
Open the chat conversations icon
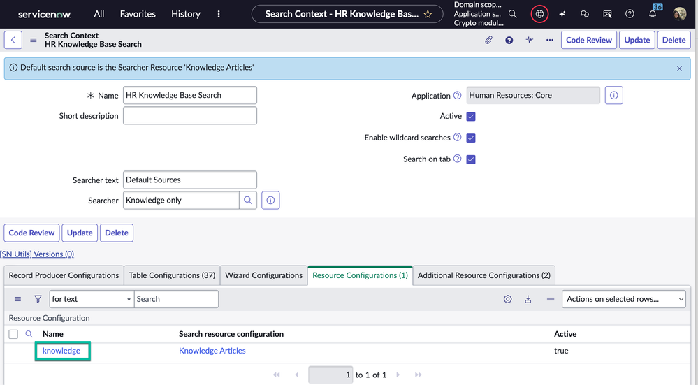(x=585, y=14)
